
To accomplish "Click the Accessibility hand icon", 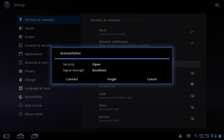I will click(x=21, y=97).
